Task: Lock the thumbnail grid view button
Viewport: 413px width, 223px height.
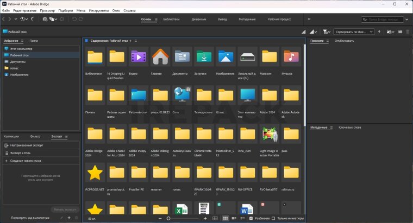Action: click(x=215, y=218)
